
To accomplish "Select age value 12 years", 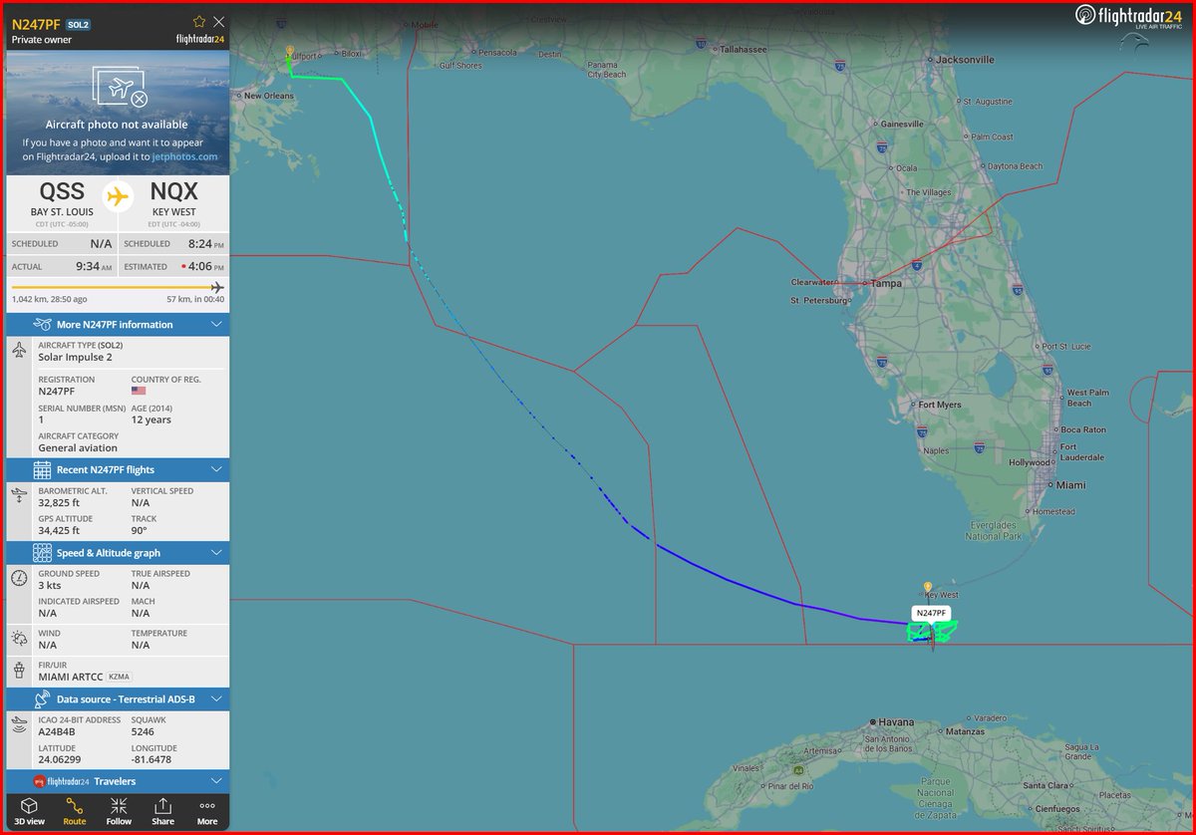I will tap(151, 419).
